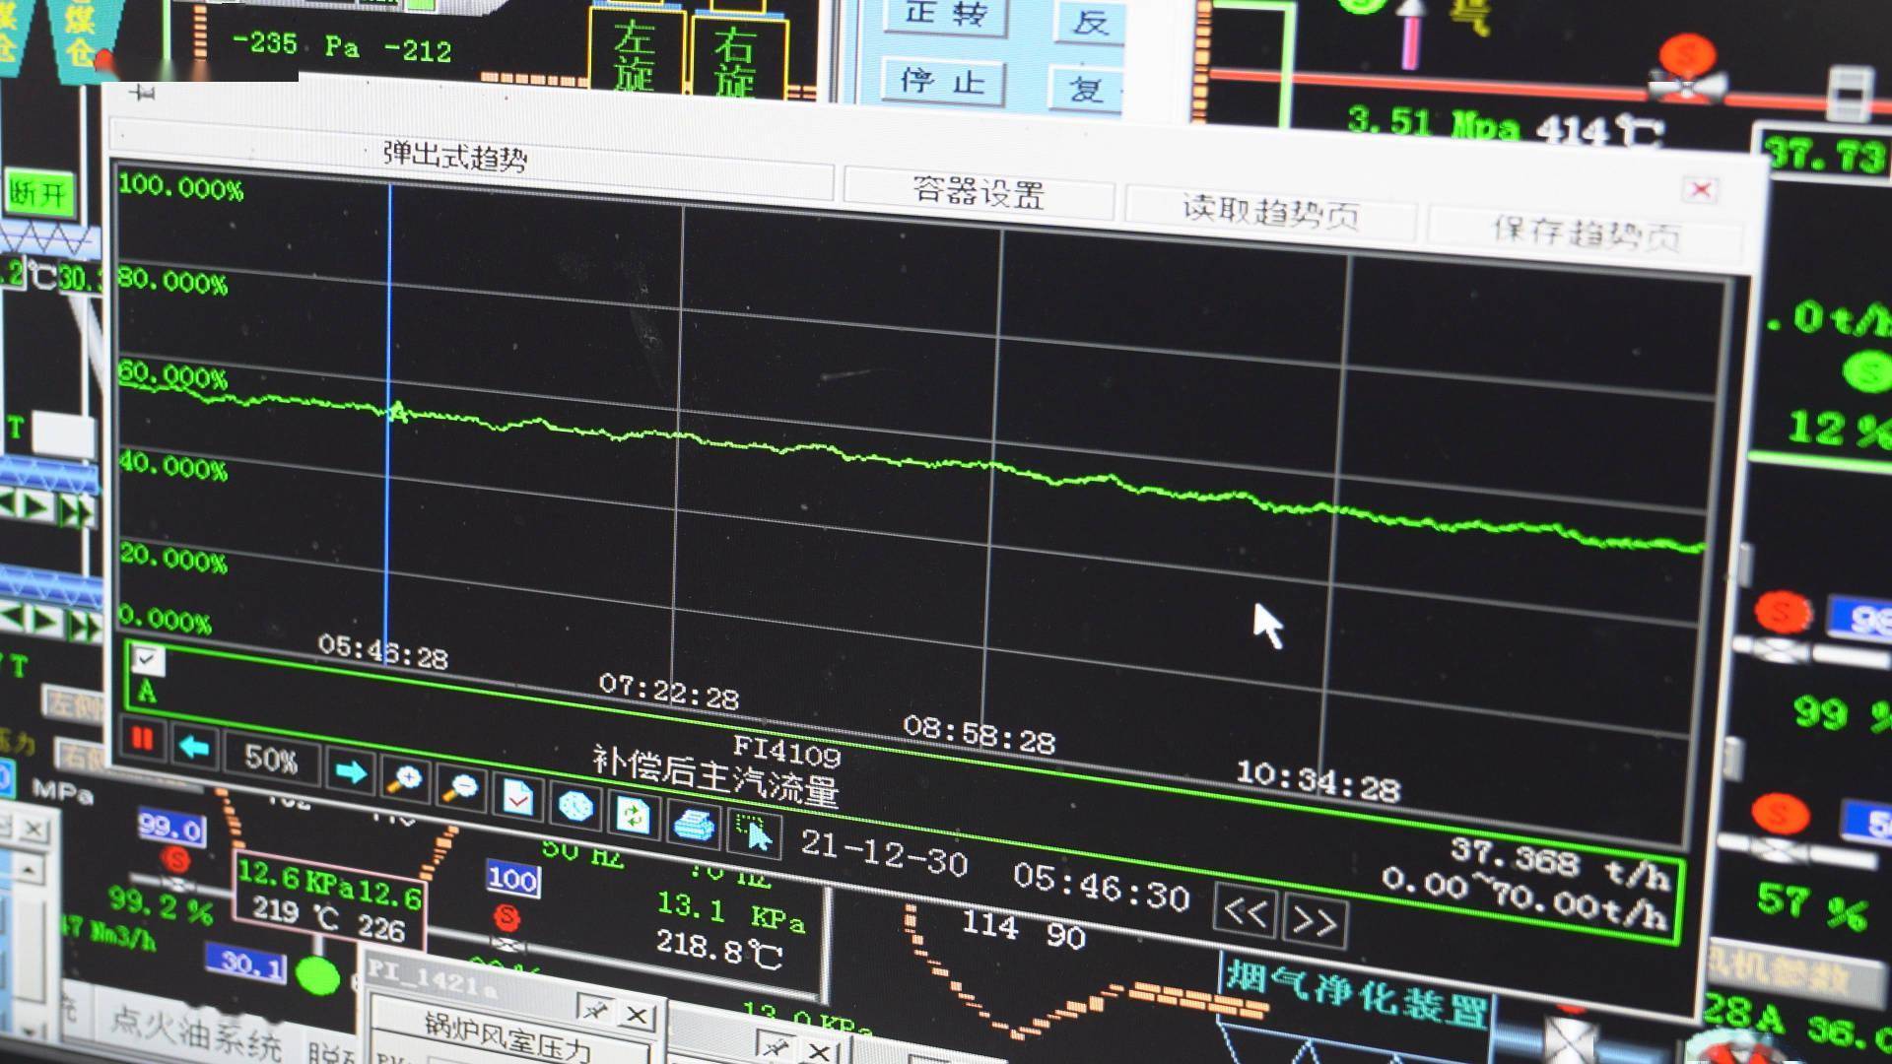Image resolution: width=1892 pixels, height=1064 pixels.
Task: Click the refresh document icon
Action: coord(633,815)
